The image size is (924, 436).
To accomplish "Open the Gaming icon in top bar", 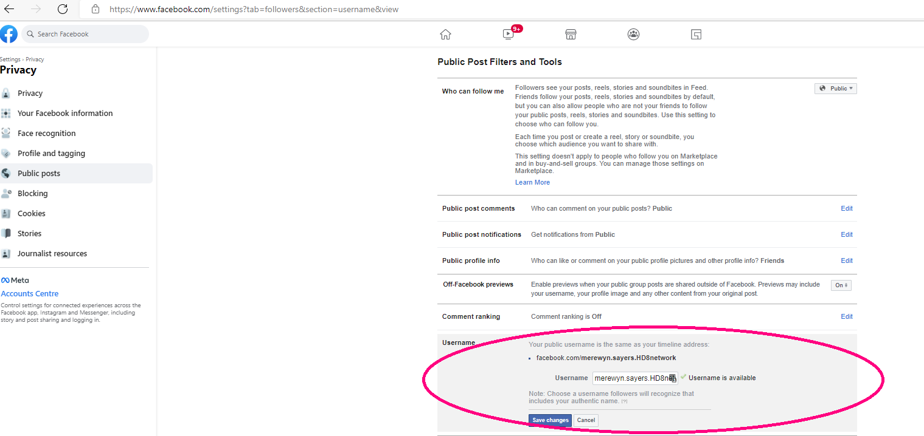I will (696, 34).
